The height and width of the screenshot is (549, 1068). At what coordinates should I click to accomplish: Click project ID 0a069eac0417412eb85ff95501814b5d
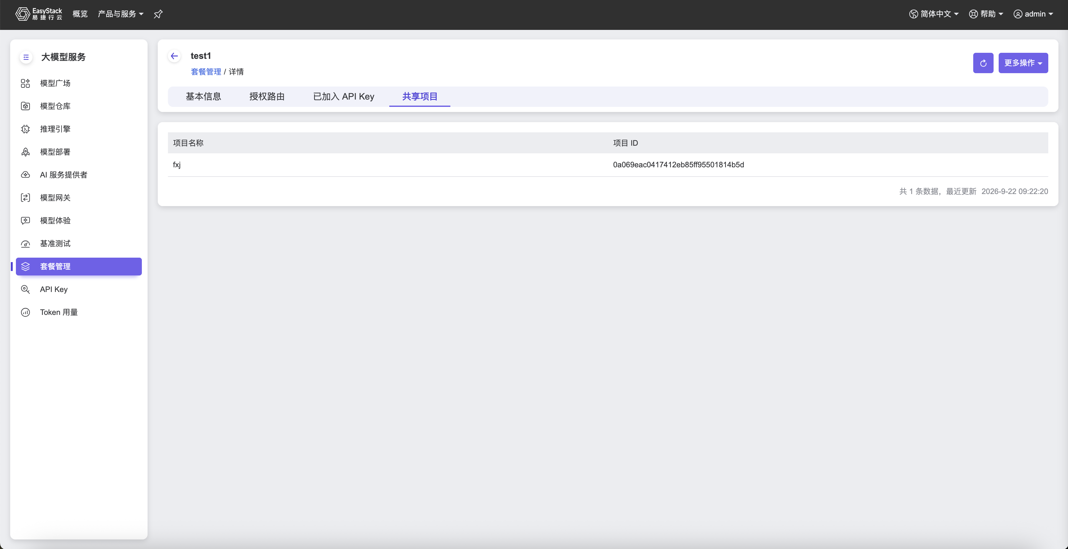pos(678,165)
